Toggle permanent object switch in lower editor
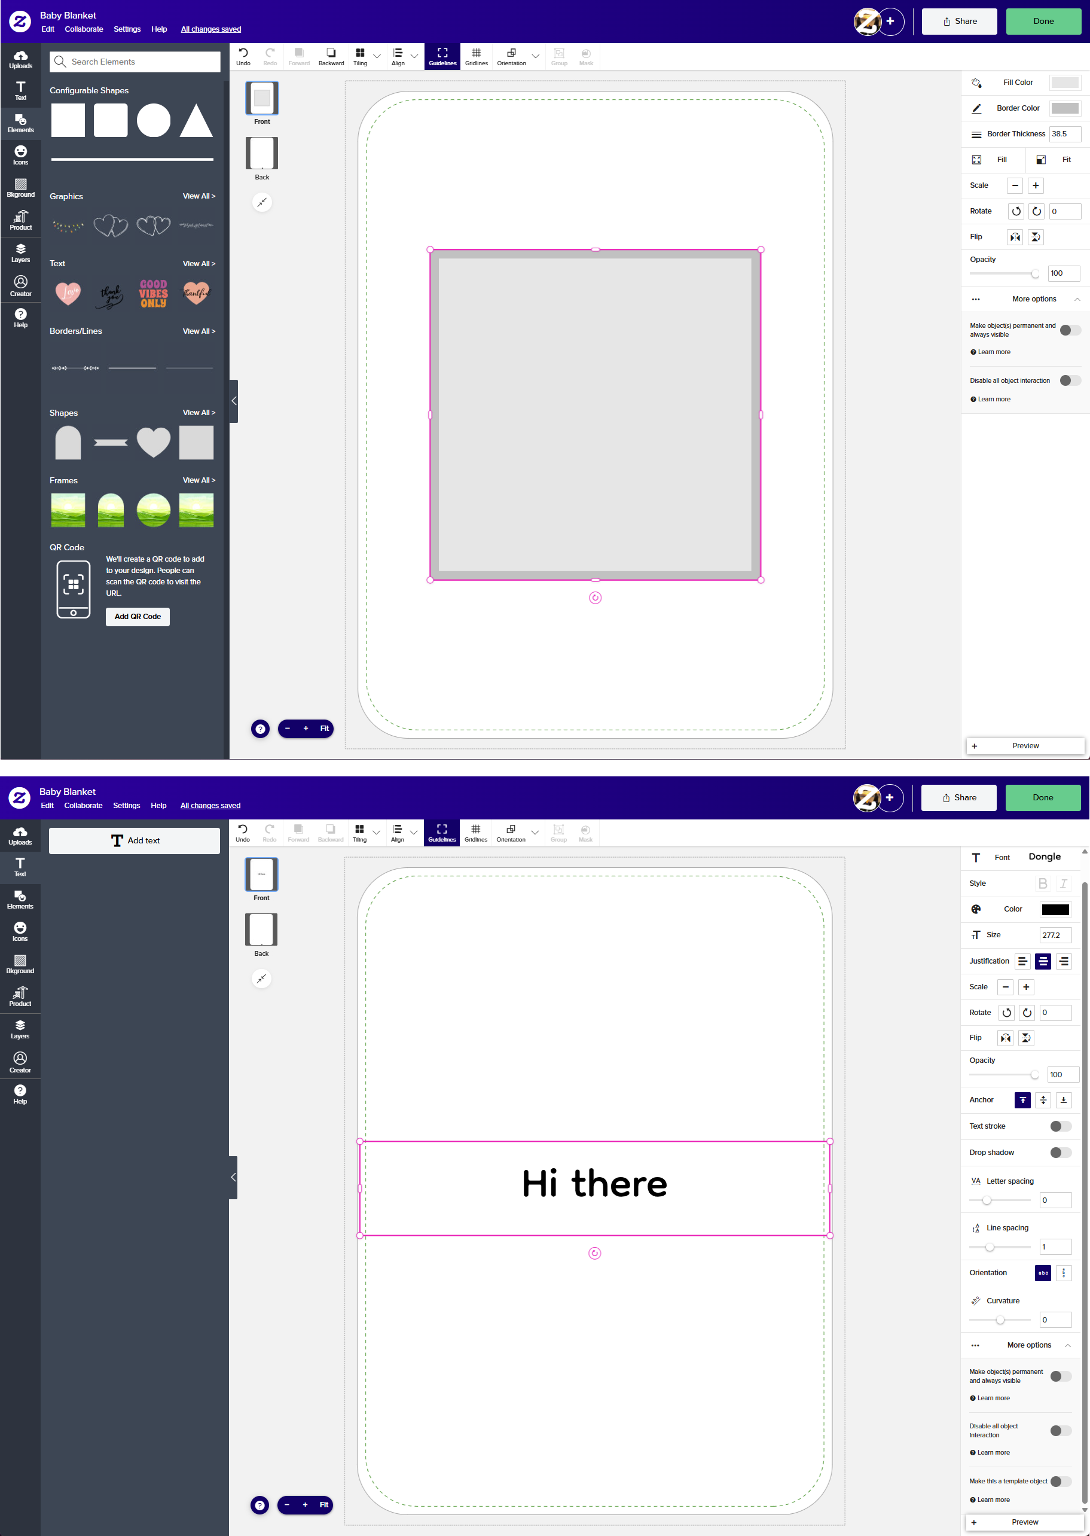The height and width of the screenshot is (1536, 1090). pos(1061,1376)
